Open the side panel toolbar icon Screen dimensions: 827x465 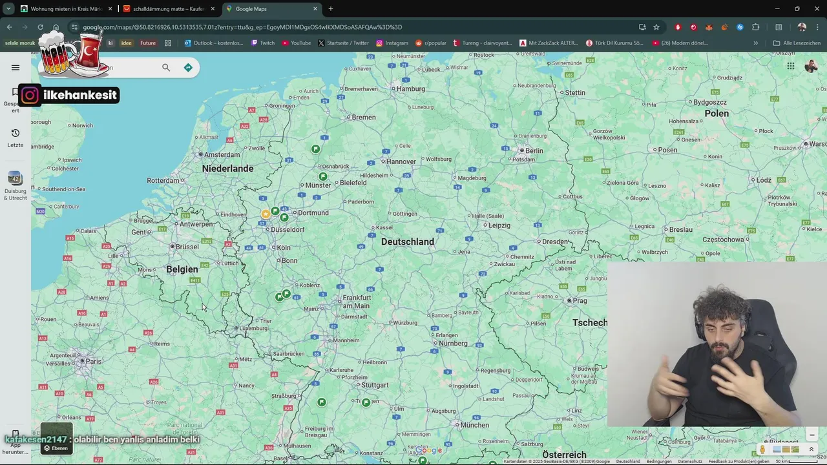click(x=779, y=27)
